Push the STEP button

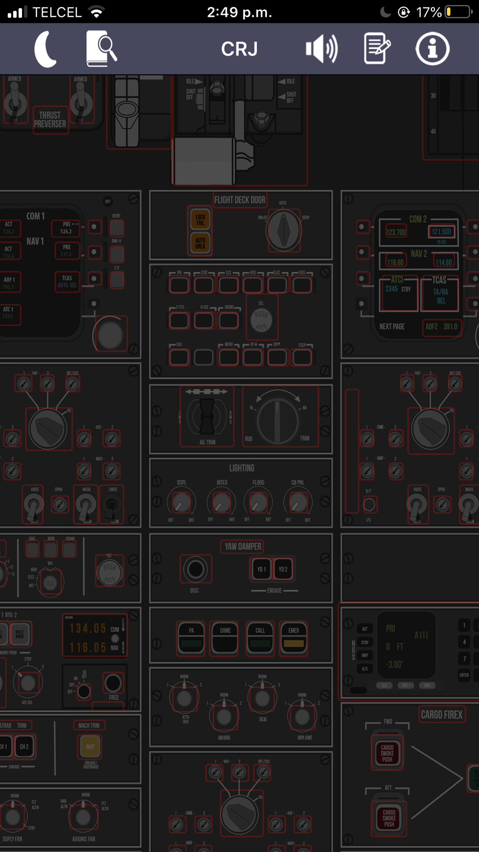(302, 357)
